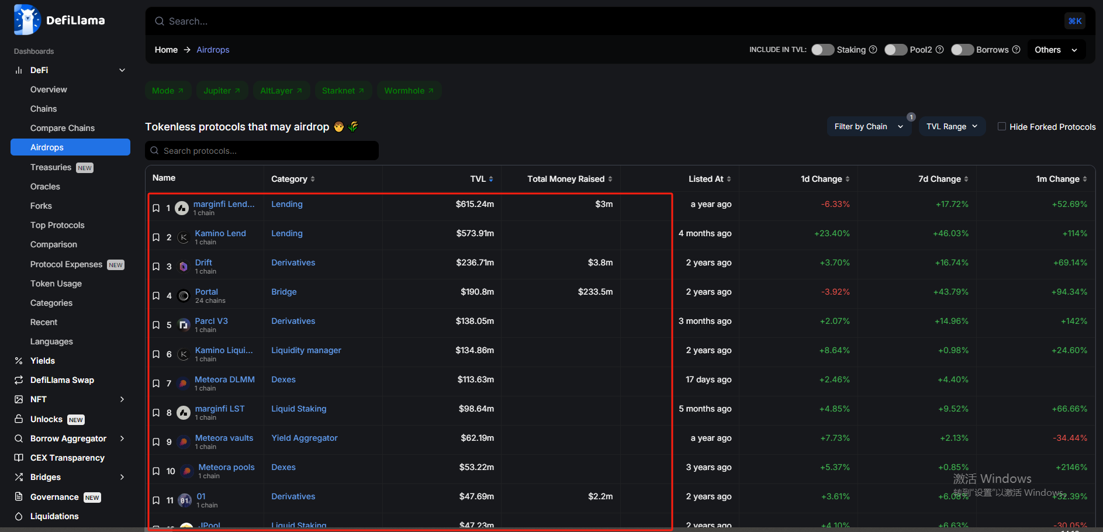This screenshot has height=532, width=1103.
Task: Click the Pool2 help question icon
Action: [x=940, y=50]
